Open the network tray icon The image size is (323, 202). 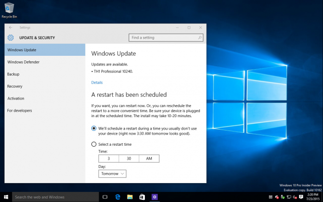[x=289, y=197]
